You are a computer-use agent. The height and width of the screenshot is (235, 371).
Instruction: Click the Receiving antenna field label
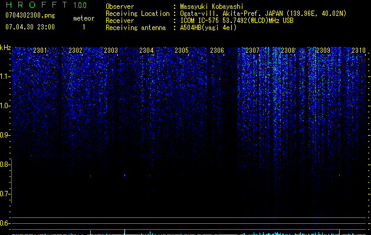pyautogui.click(x=136, y=28)
